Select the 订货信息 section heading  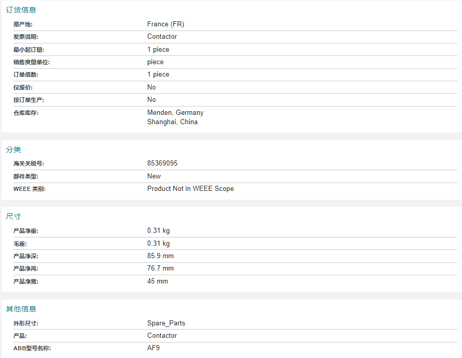[x=21, y=10]
